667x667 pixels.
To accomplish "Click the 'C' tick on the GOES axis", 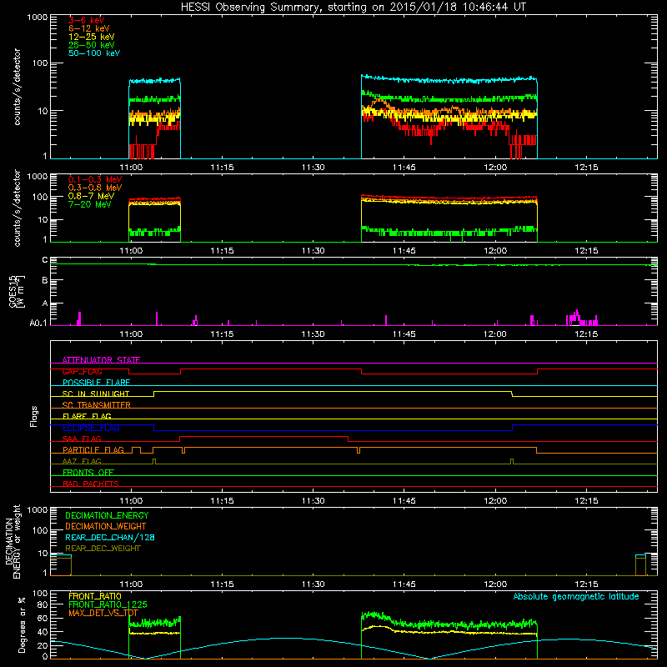I will click(x=45, y=259).
